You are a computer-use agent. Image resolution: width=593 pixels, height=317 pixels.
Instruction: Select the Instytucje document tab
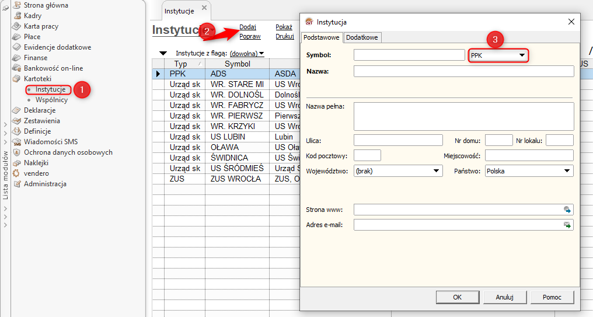(x=180, y=11)
